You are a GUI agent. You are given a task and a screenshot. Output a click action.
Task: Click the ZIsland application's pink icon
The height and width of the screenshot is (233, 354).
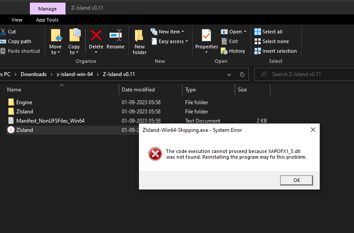tap(11, 130)
